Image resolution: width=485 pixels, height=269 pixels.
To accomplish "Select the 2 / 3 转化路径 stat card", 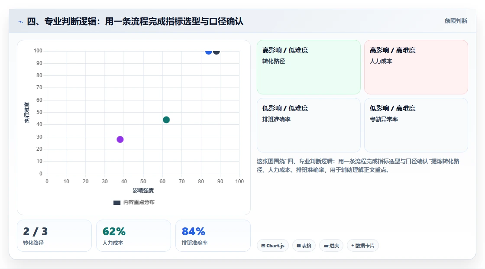I will [x=55, y=236].
